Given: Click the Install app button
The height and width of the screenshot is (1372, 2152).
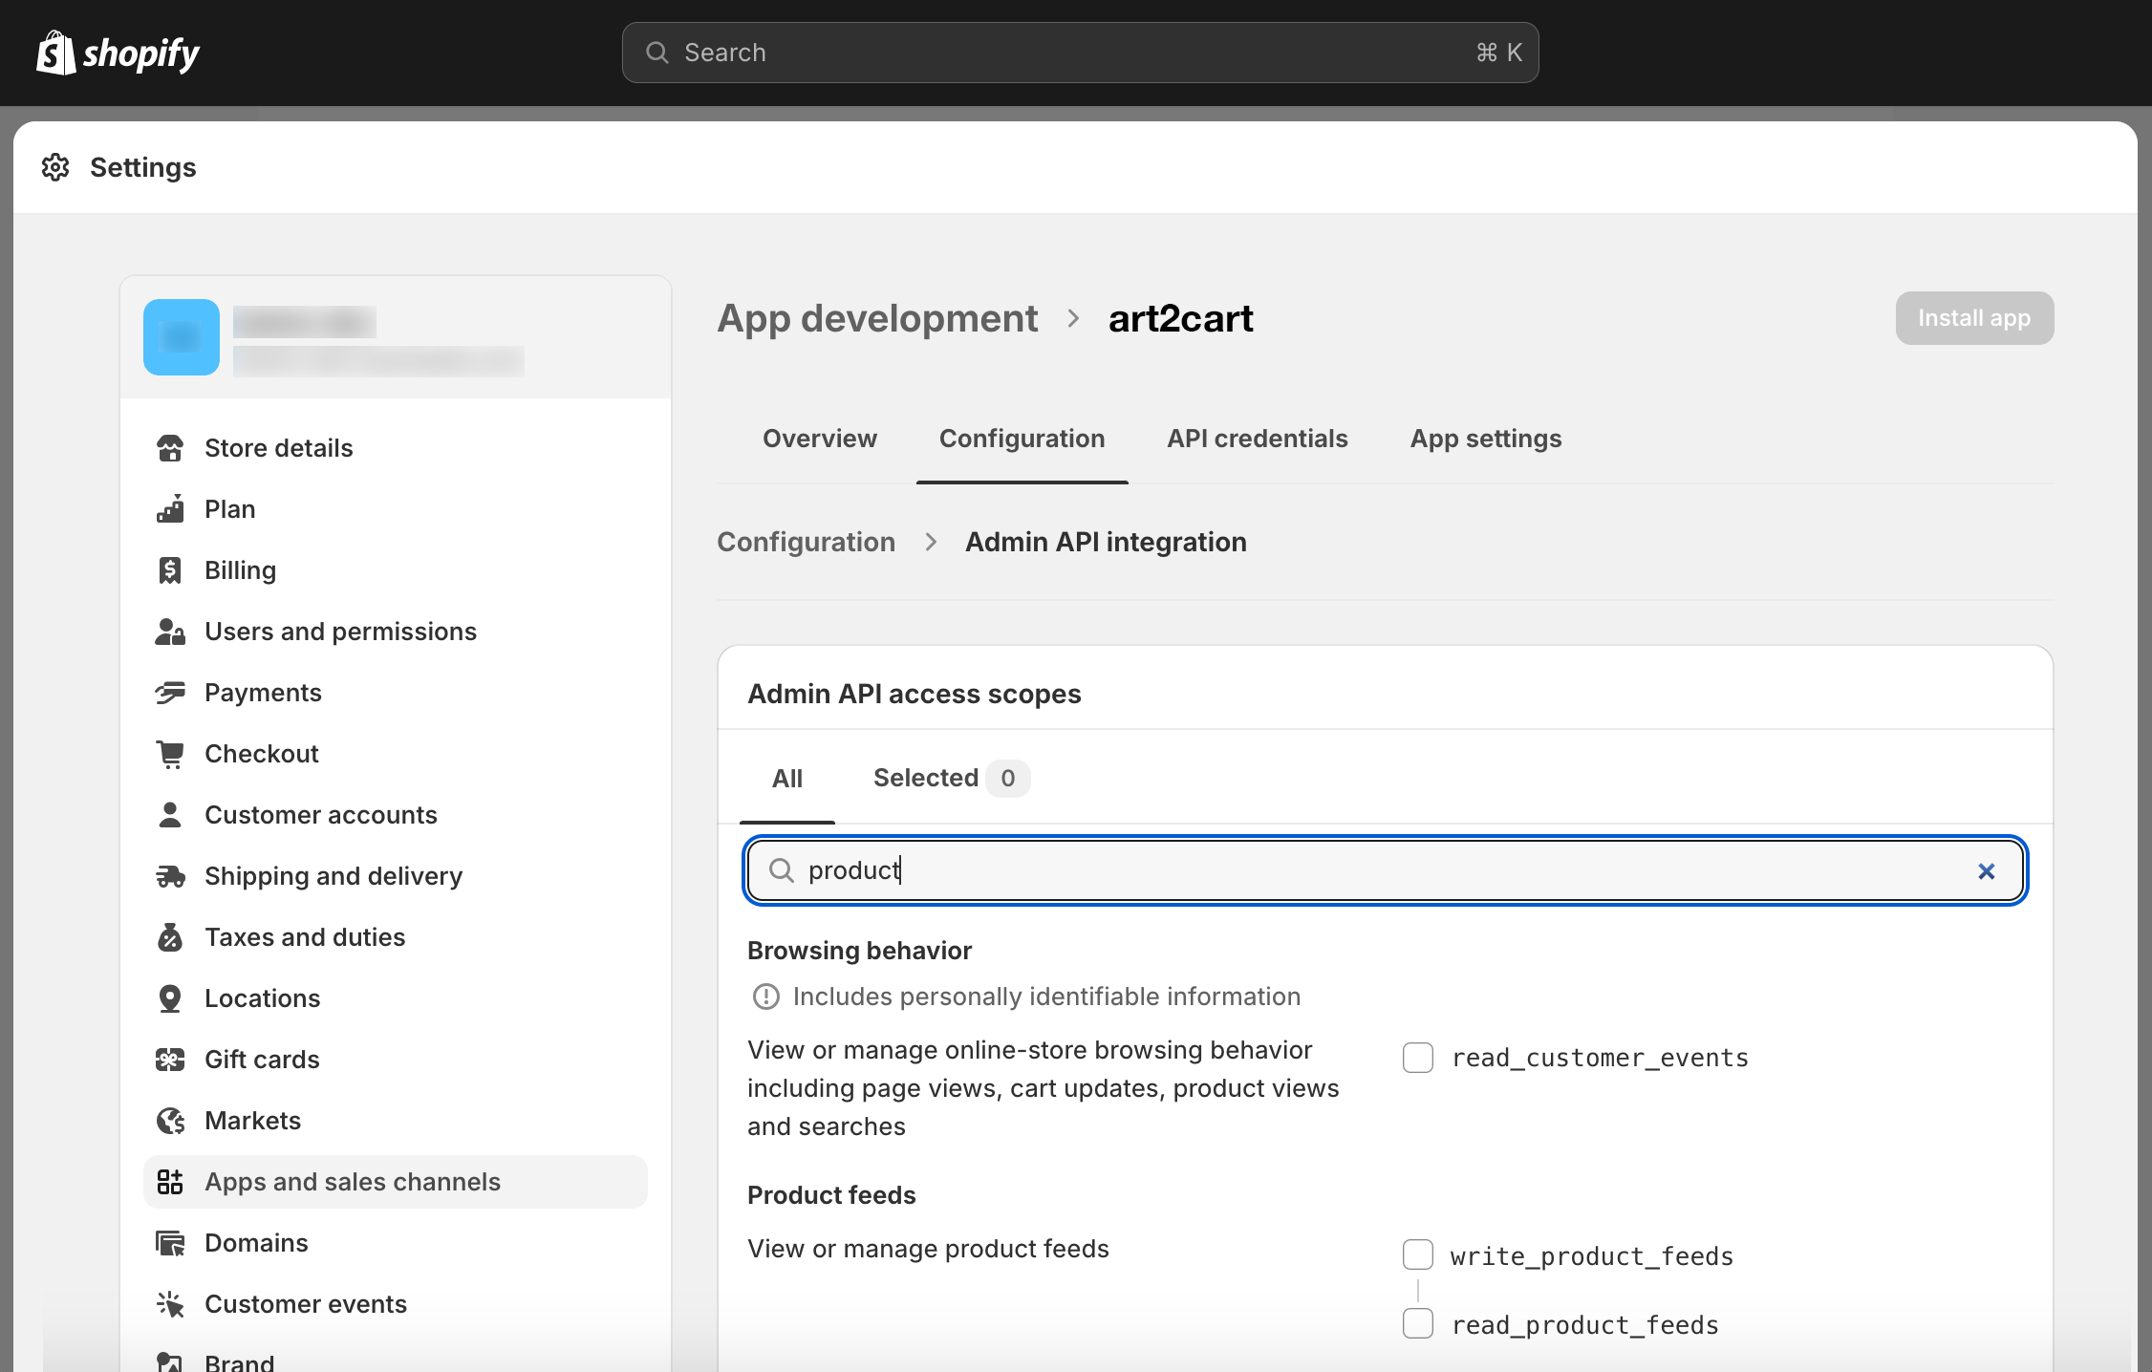Looking at the screenshot, I should (x=1973, y=318).
